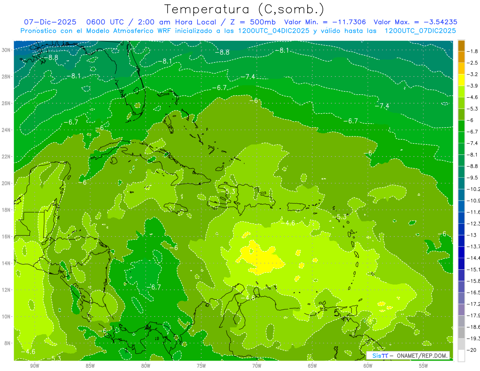Click the legend value '-10.9'

pos(474,201)
